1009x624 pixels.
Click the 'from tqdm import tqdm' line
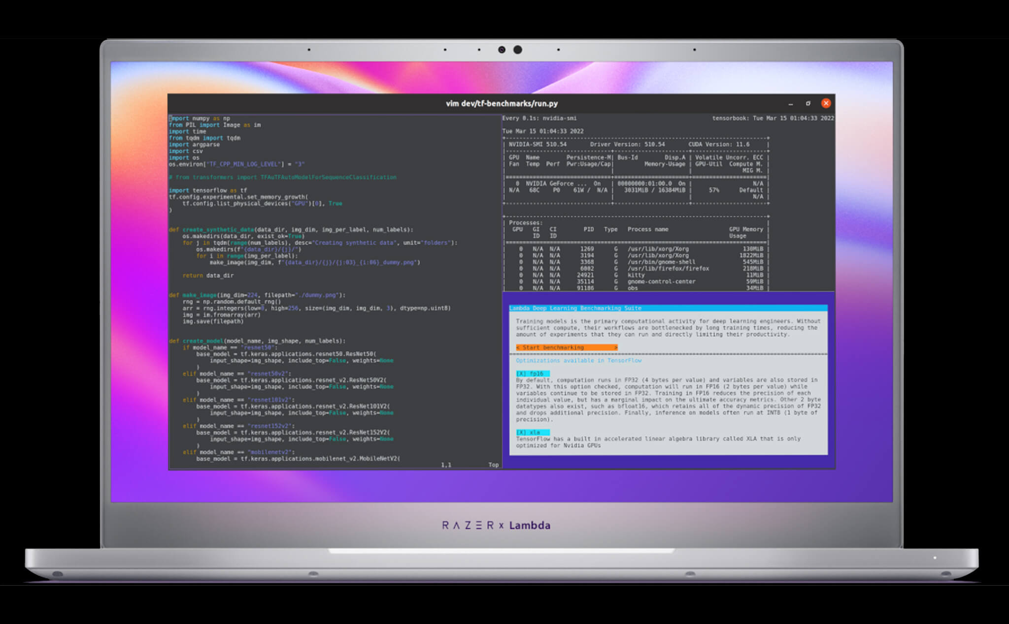point(204,138)
